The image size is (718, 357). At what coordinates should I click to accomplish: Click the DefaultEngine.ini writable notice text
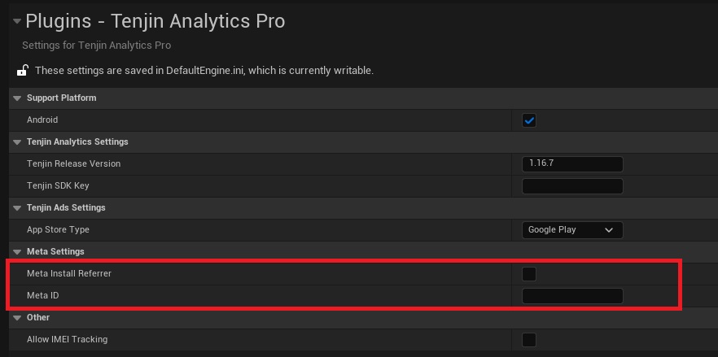point(204,71)
